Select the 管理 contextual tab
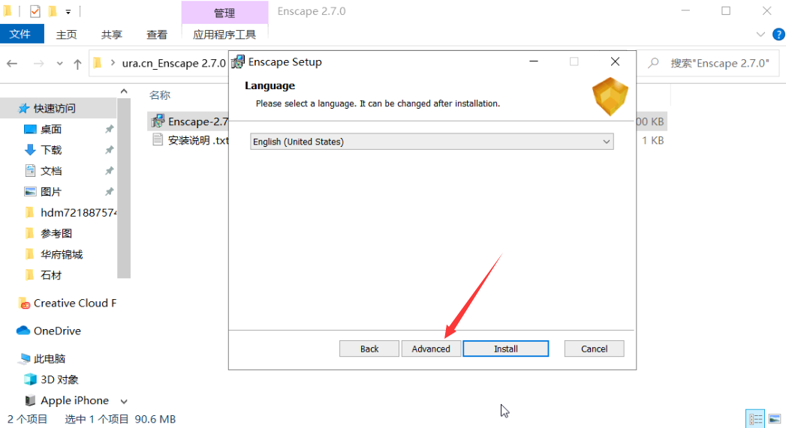 tap(224, 13)
